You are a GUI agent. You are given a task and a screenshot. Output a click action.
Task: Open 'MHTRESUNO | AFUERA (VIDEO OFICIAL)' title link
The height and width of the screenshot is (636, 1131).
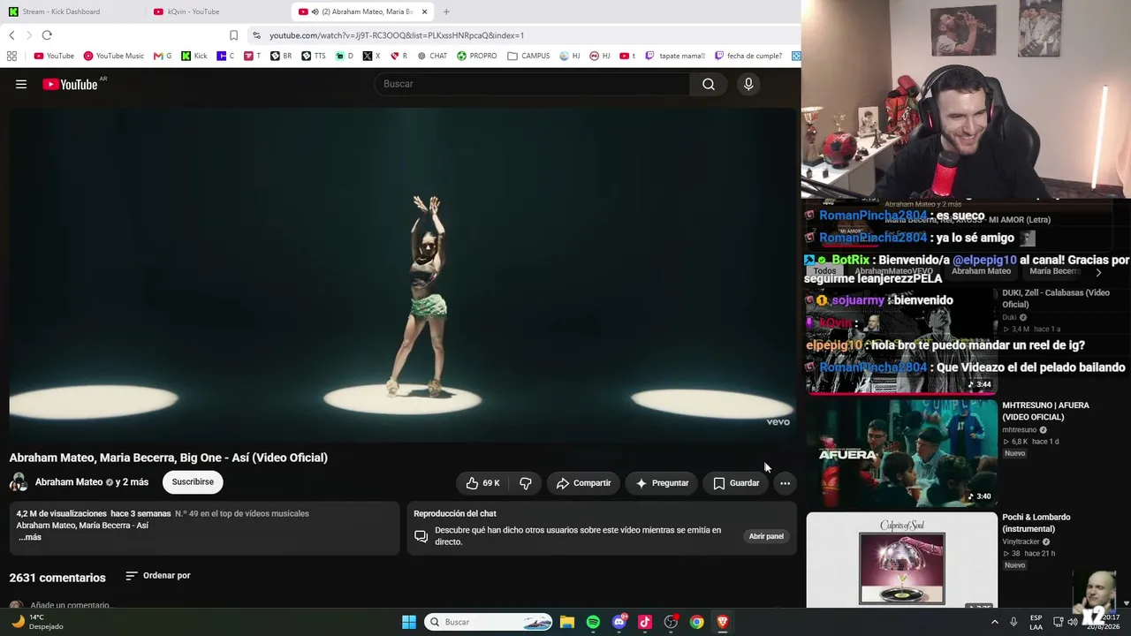click(x=1045, y=411)
